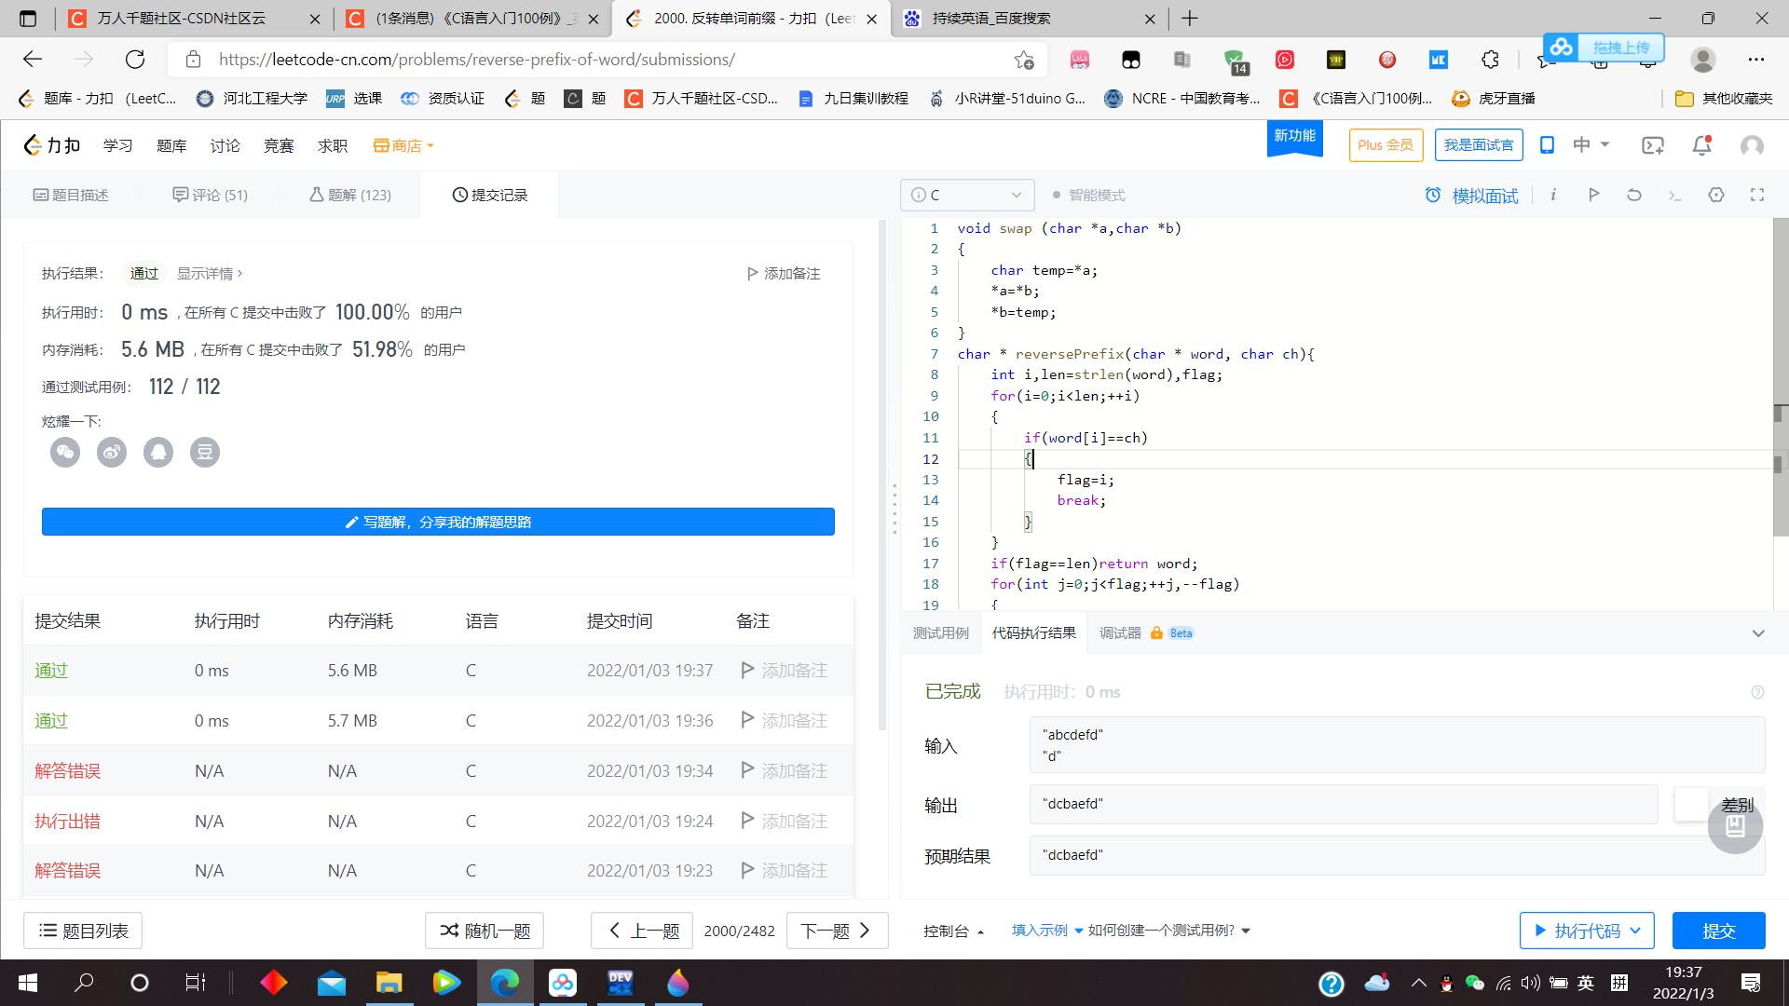Toggle the 差别 diff switch

pyautogui.click(x=1691, y=805)
